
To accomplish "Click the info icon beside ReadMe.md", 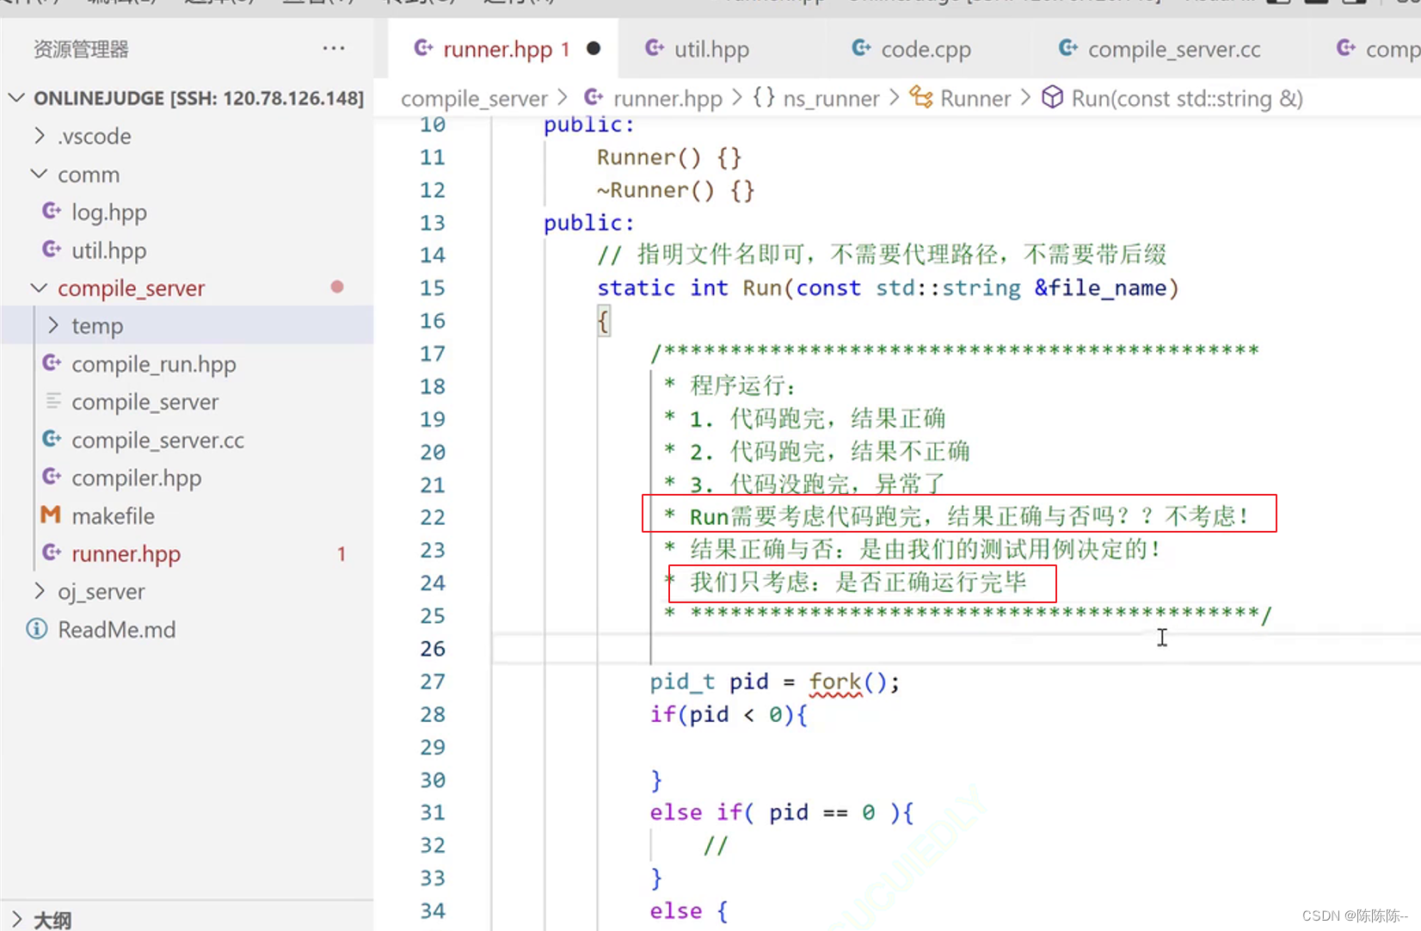I will click(37, 629).
